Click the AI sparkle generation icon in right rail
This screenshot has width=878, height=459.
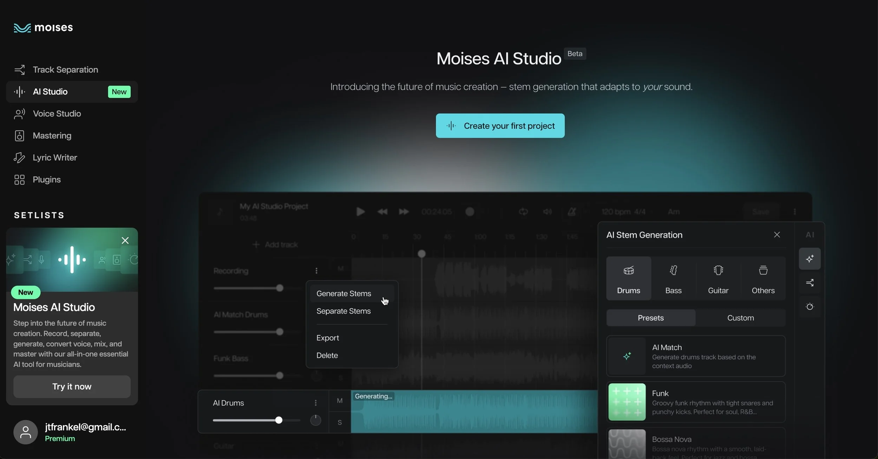(810, 259)
